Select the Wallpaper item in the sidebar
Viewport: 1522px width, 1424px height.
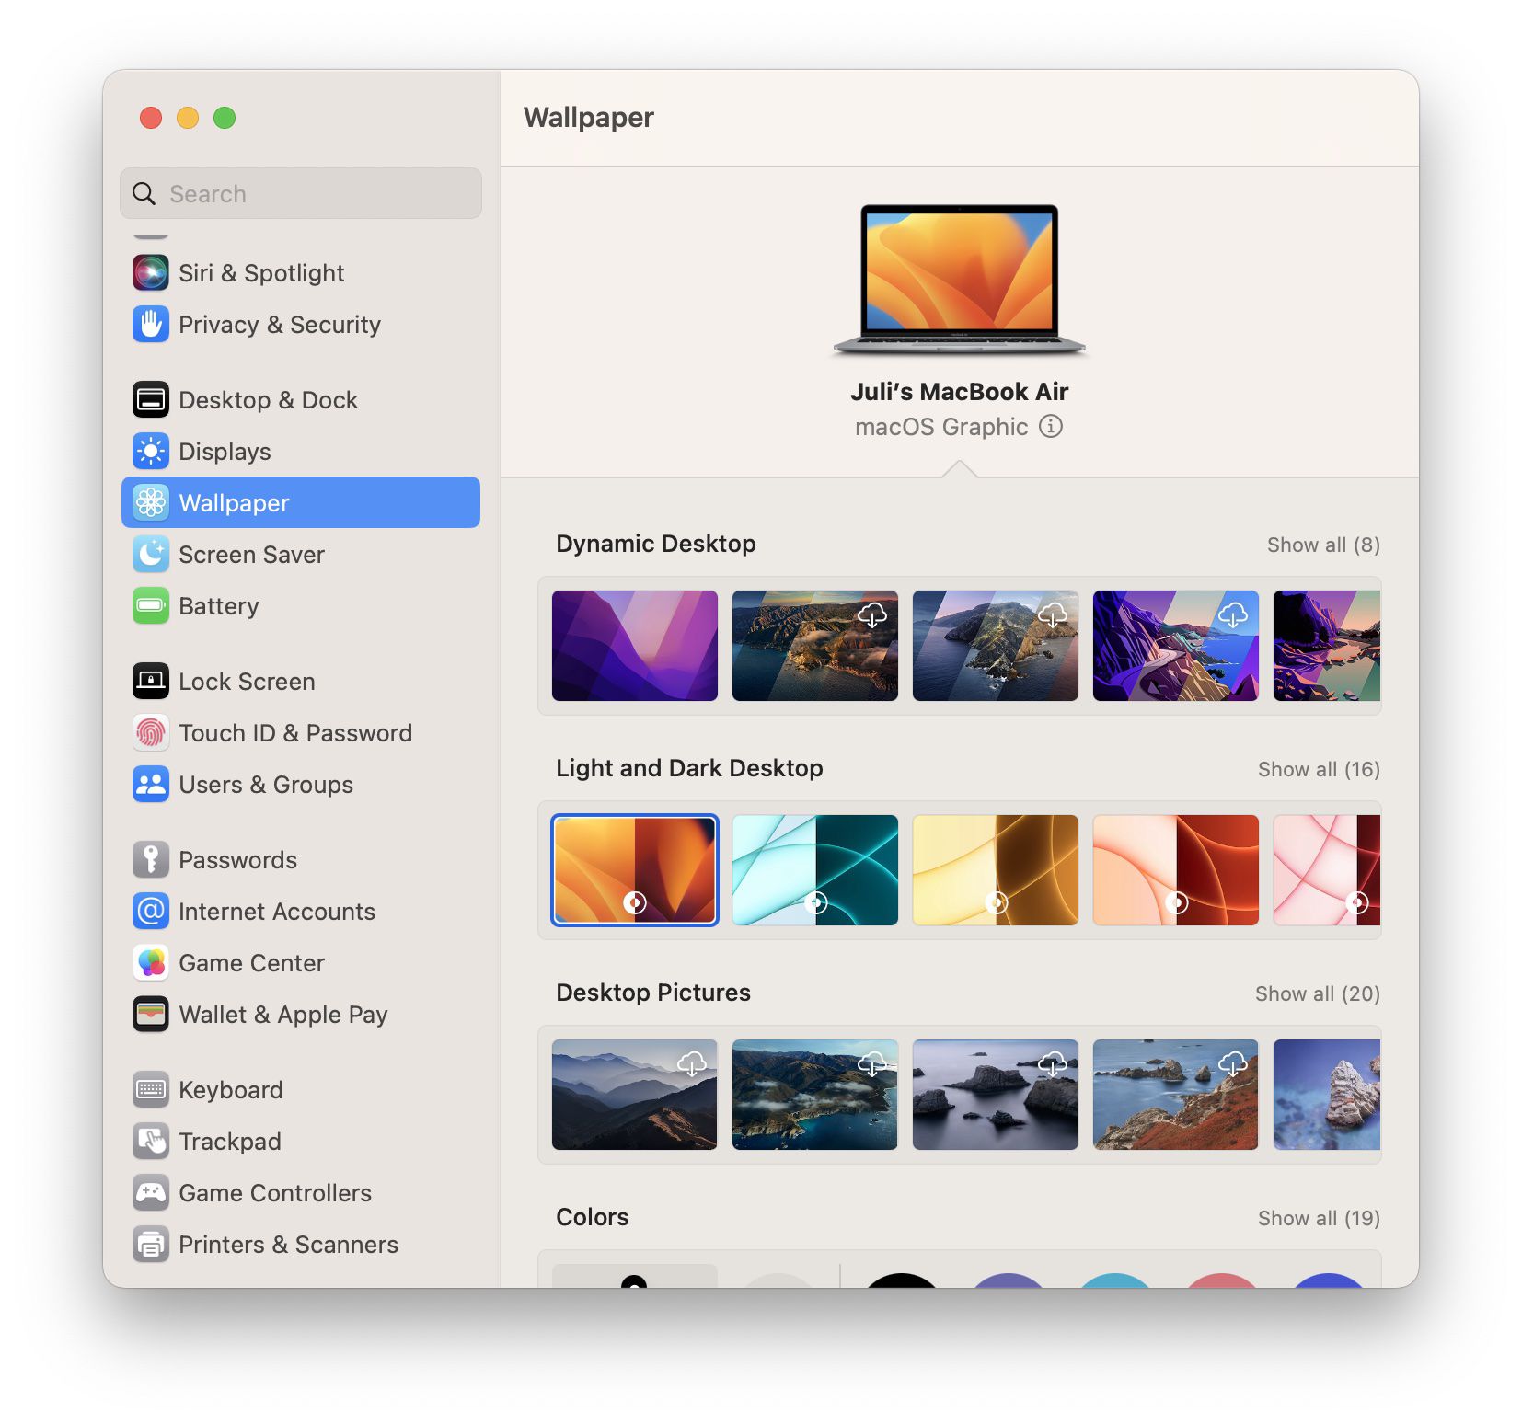234,502
